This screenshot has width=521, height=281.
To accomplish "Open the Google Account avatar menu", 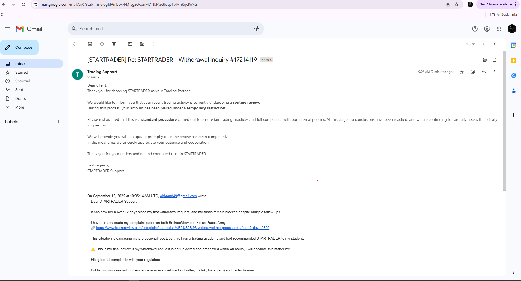I will click(x=512, y=29).
